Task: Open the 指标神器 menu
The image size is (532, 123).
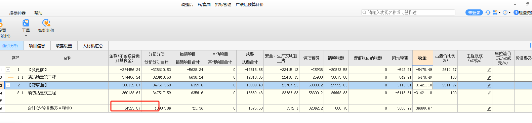Action: click(17, 13)
